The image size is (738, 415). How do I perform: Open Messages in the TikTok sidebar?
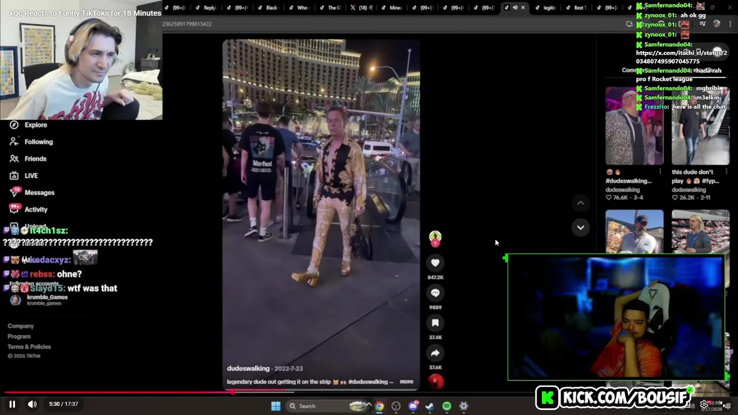(39, 193)
